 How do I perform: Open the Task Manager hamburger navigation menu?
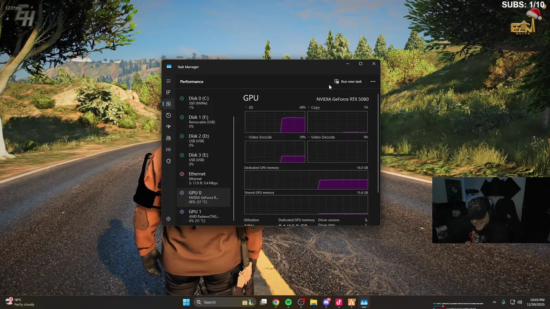(x=168, y=81)
